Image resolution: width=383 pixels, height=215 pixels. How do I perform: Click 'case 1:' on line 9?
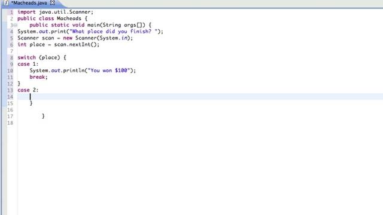coord(28,64)
